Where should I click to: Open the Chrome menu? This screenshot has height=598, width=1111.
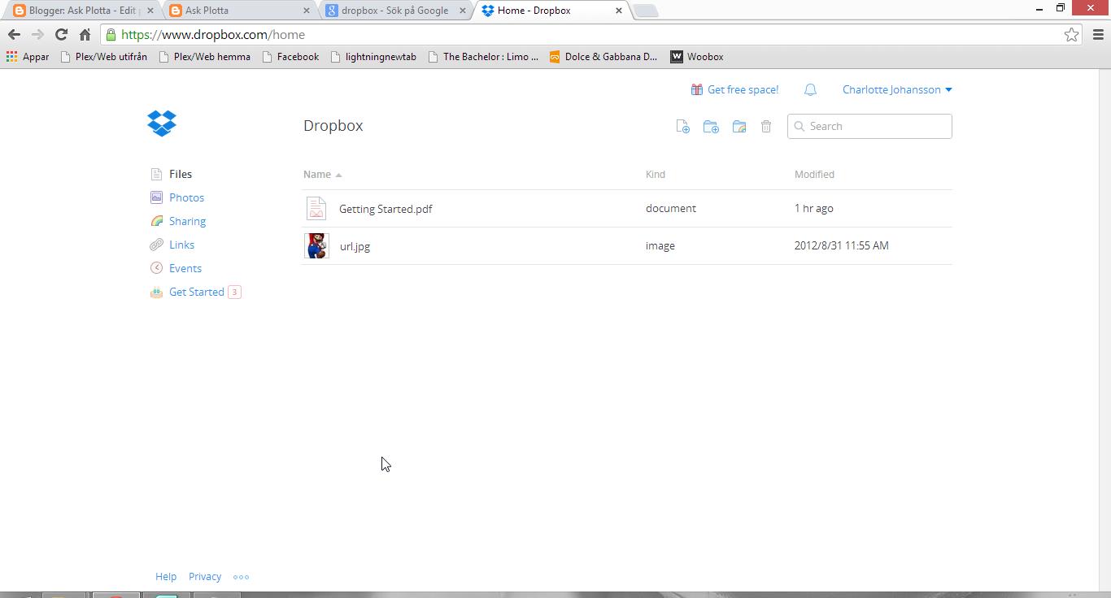(x=1098, y=34)
